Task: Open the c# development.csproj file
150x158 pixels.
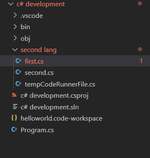Action: [x=55, y=96]
